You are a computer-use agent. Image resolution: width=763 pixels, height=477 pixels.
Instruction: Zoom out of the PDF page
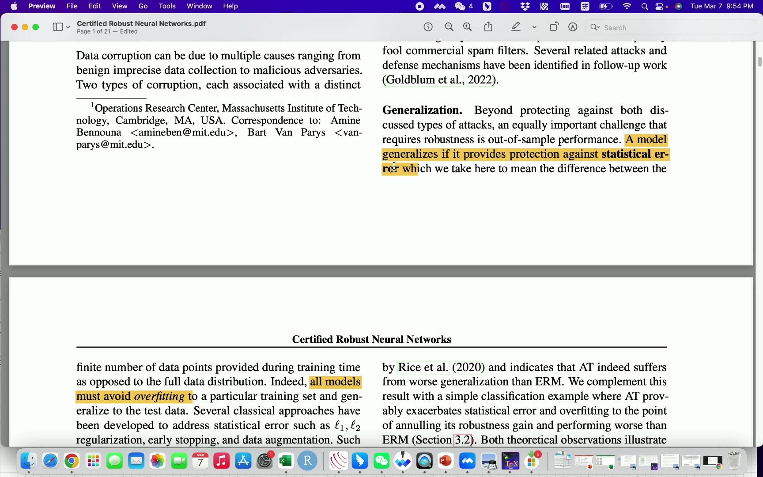tap(449, 27)
